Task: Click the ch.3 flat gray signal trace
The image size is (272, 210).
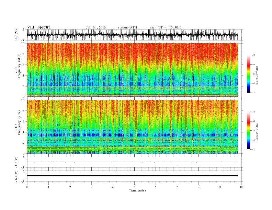Action: [x=132, y=162]
